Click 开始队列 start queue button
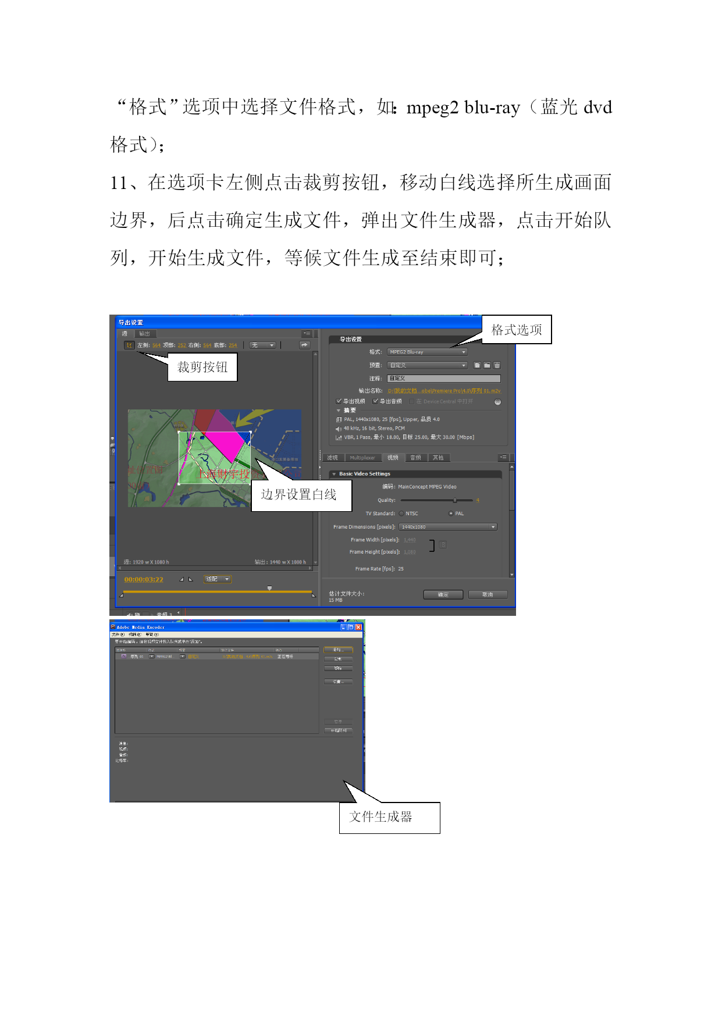 pyautogui.click(x=338, y=730)
